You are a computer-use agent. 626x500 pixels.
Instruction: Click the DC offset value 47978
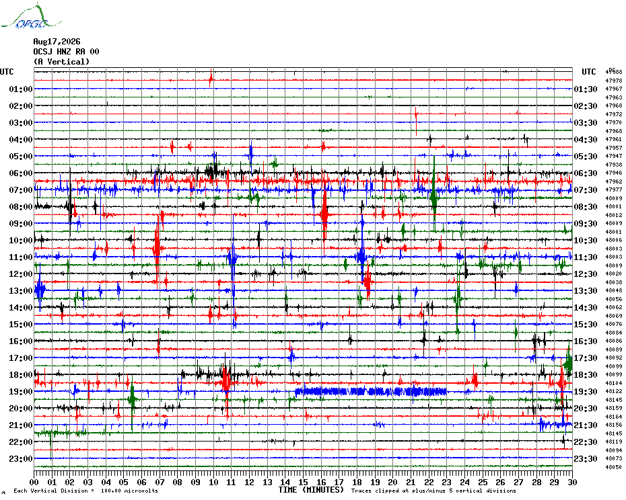coord(614,81)
